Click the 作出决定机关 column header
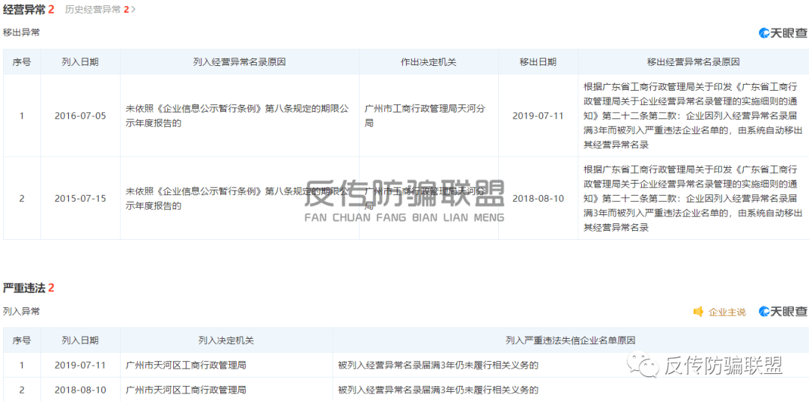809x401 pixels. pyautogui.click(x=428, y=62)
